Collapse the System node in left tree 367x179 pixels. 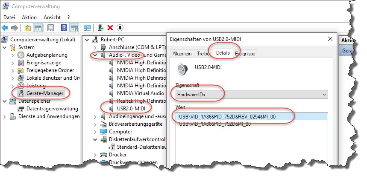pos(4,47)
